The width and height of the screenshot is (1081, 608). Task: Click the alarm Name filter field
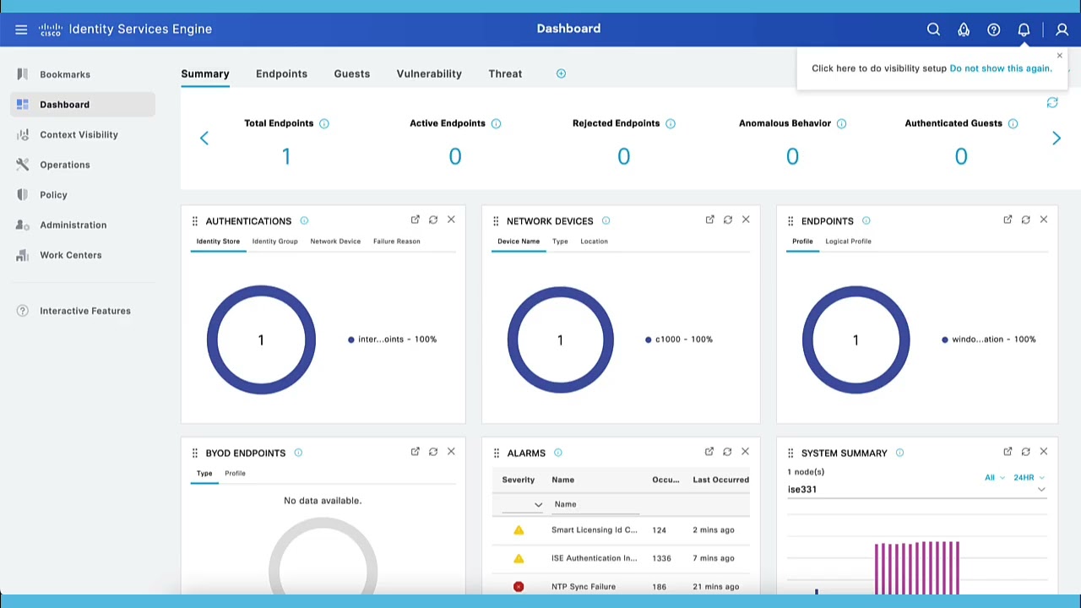[595, 505]
